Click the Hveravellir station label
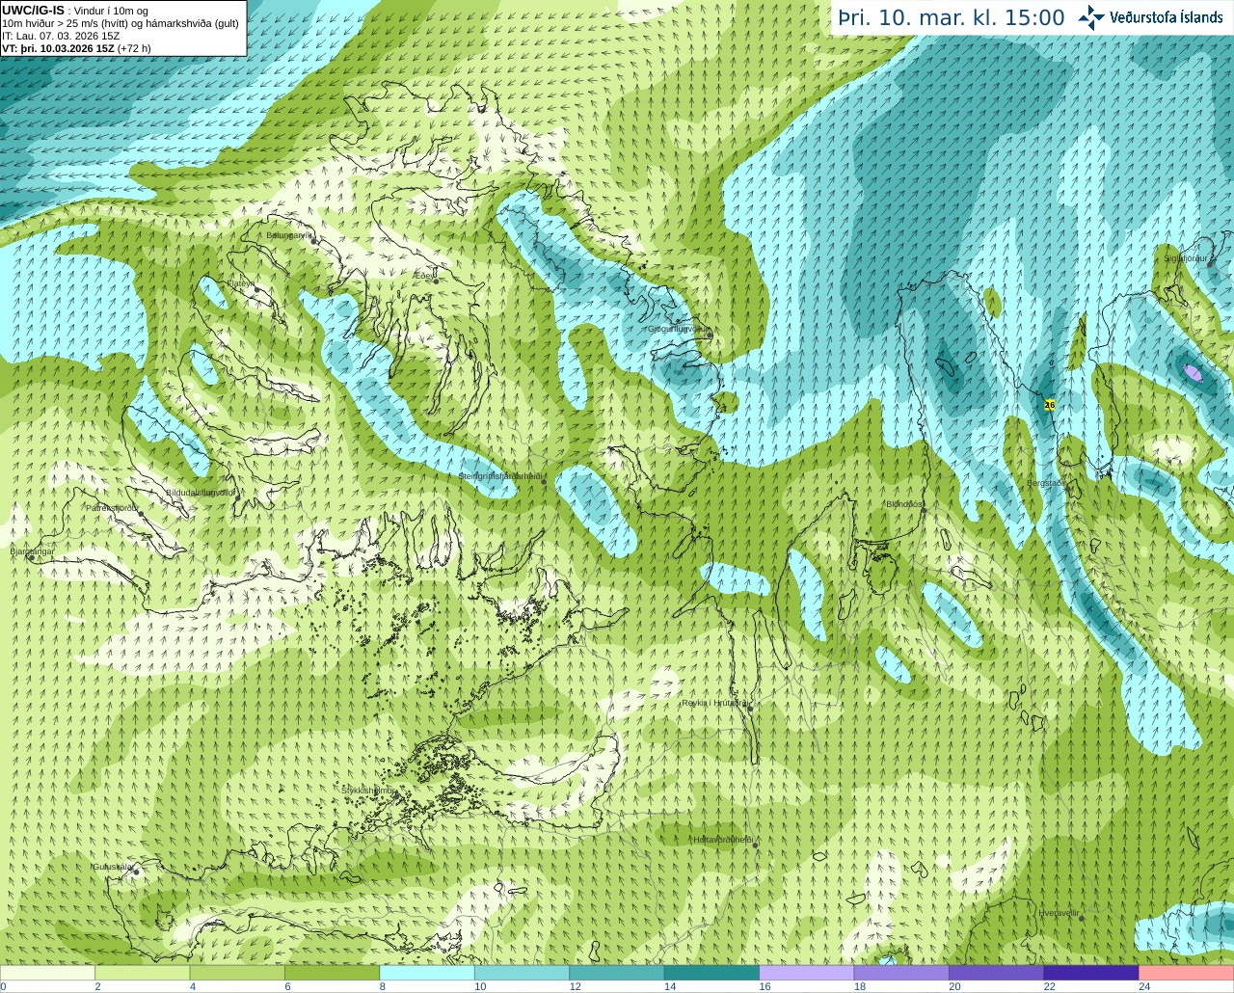This screenshot has height=993, width=1234. (x=1058, y=912)
